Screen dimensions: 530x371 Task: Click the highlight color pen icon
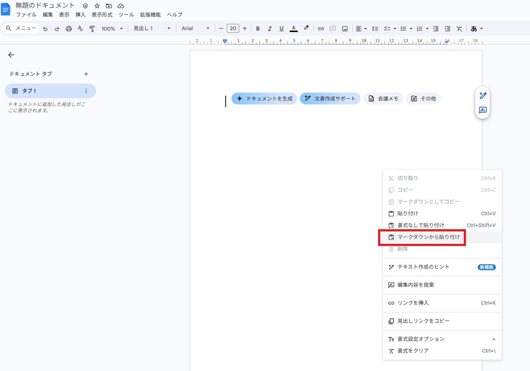306,28
